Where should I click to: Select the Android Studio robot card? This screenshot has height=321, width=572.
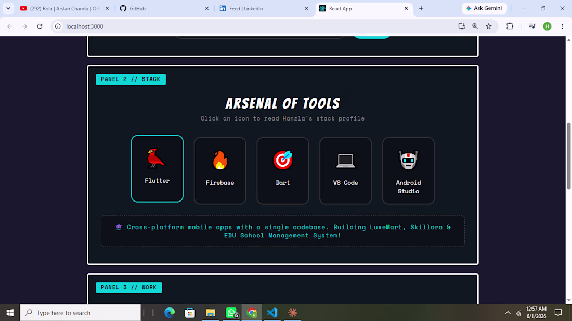pos(408,170)
